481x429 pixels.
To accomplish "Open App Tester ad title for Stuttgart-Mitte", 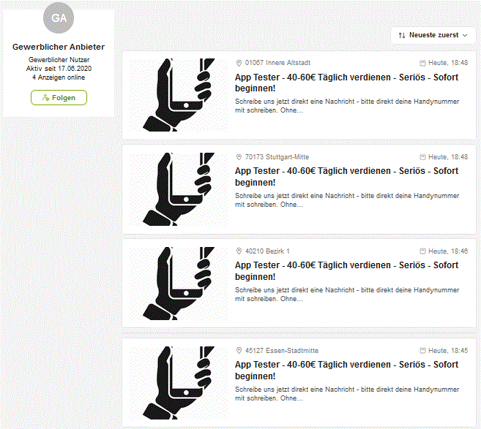I will [346, 177].
